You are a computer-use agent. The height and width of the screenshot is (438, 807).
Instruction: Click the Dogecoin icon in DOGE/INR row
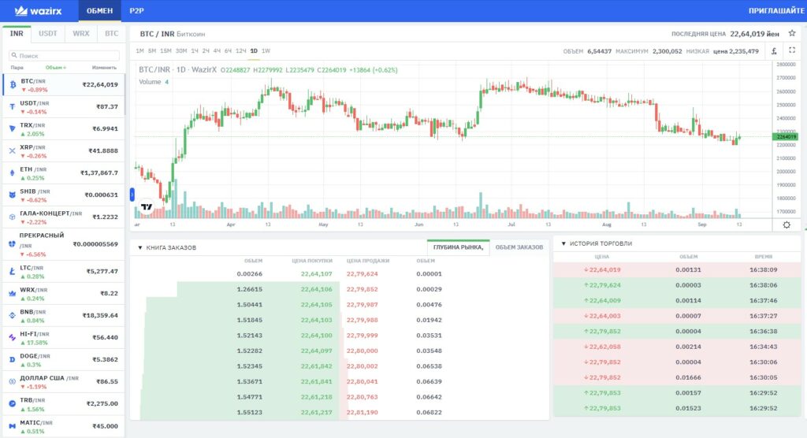tap(13, 360)
